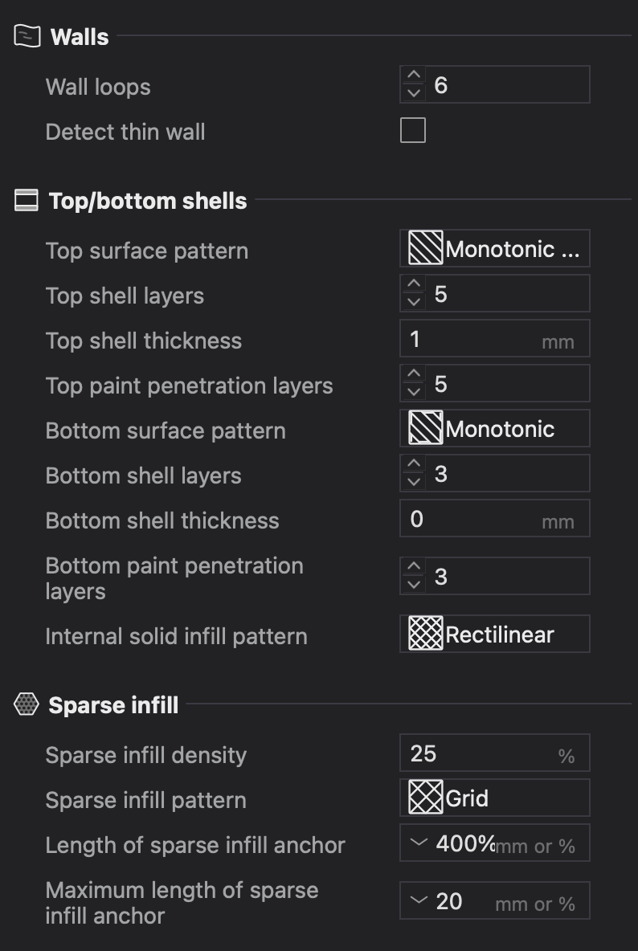Expand Maximum length of sparse infill anchor chevron
This screenshot has width=638, height=951.
419,900
